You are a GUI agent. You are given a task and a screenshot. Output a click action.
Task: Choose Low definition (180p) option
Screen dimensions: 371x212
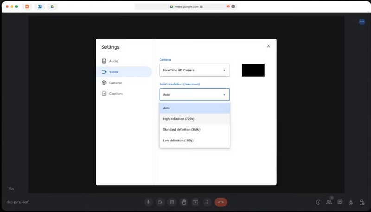[x=194, y=141]
